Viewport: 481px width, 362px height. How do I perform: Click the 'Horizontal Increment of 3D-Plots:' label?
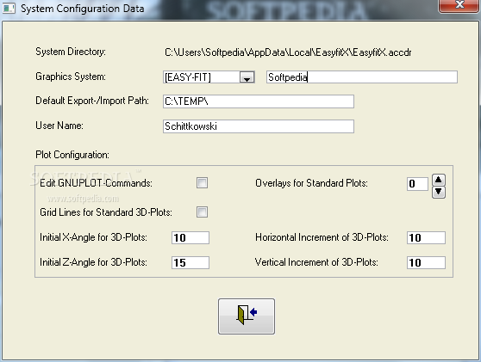(322, 237)
